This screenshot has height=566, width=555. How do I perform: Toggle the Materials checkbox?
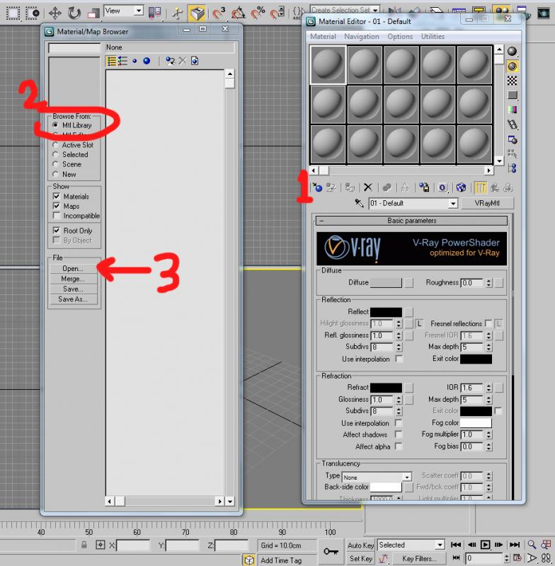(x=57, y=197)
